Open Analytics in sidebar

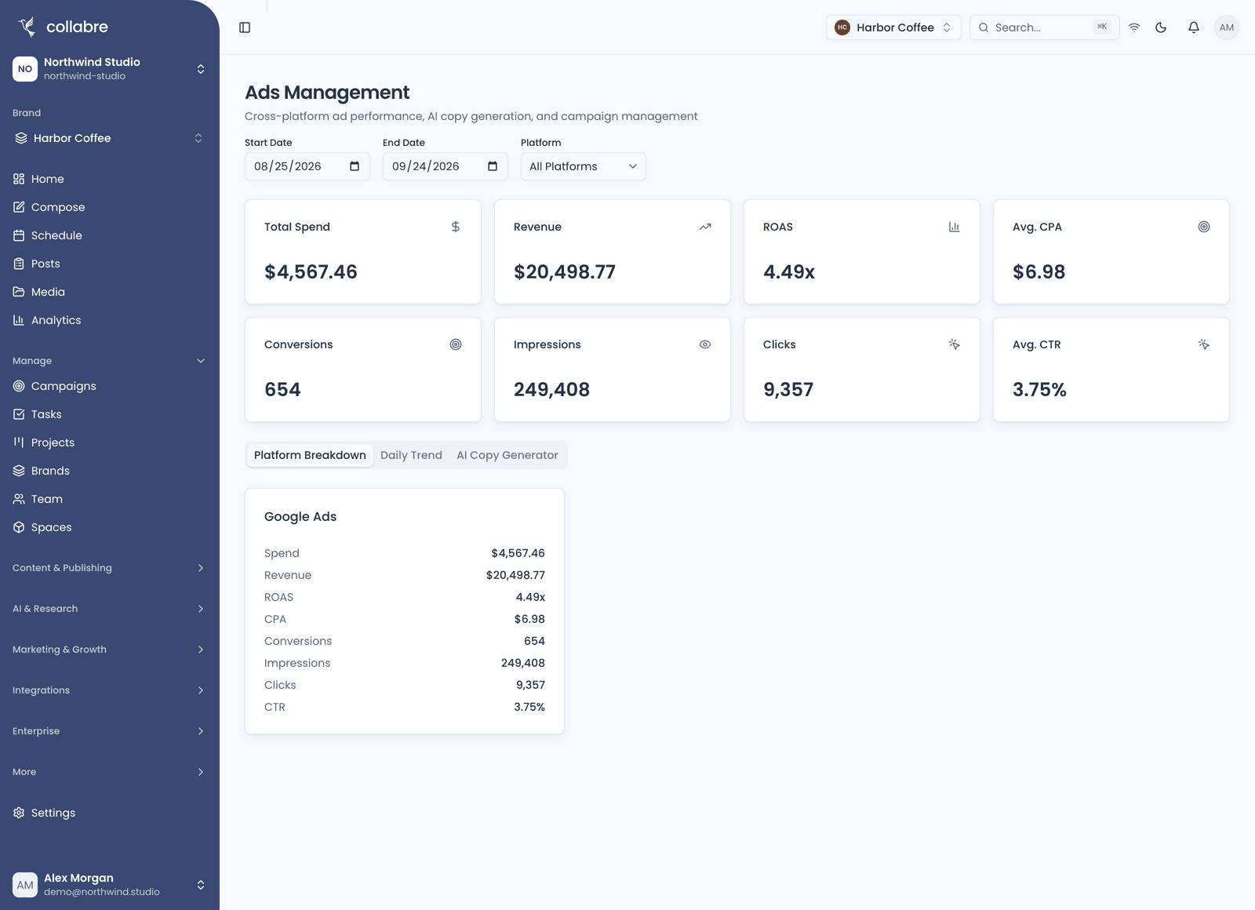[x=110, y=320]
